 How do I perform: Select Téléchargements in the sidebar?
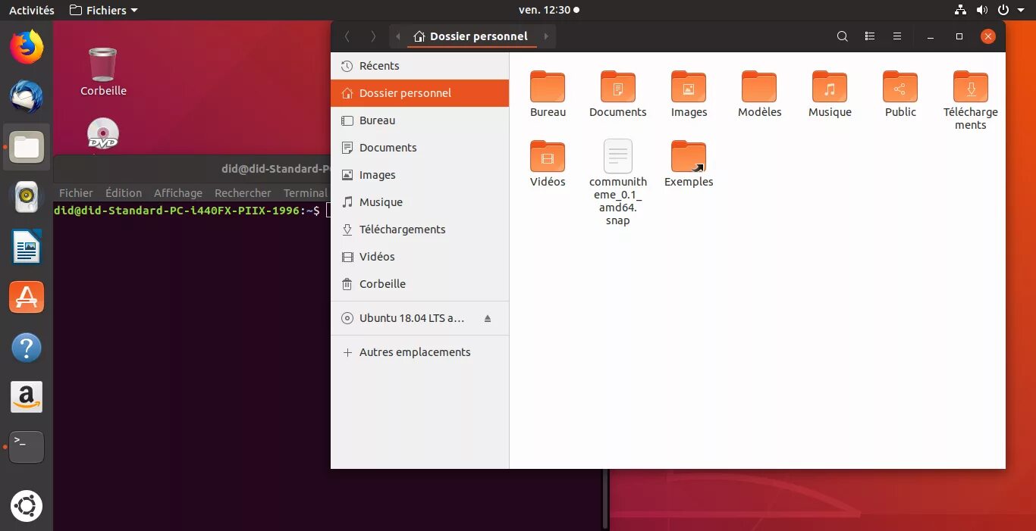[x=419, y=230]
